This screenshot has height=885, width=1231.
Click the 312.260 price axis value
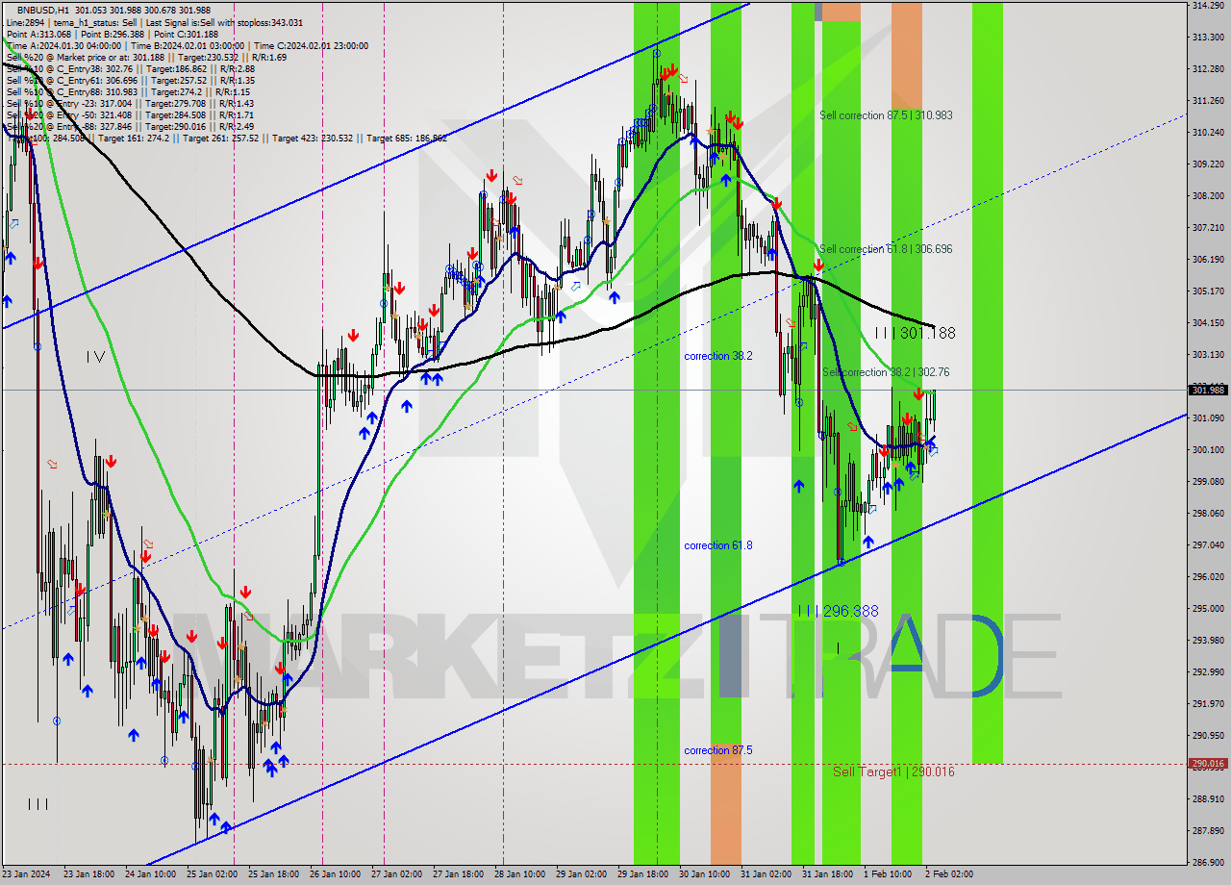pyautogui.click(x=1208, y=69)
